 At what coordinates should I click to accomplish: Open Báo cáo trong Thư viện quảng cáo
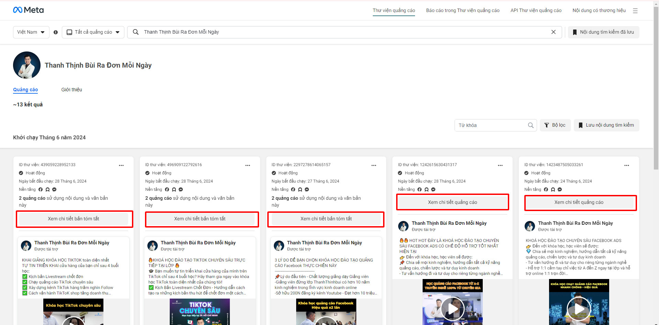pyautogui.click(x=463, y=10)
